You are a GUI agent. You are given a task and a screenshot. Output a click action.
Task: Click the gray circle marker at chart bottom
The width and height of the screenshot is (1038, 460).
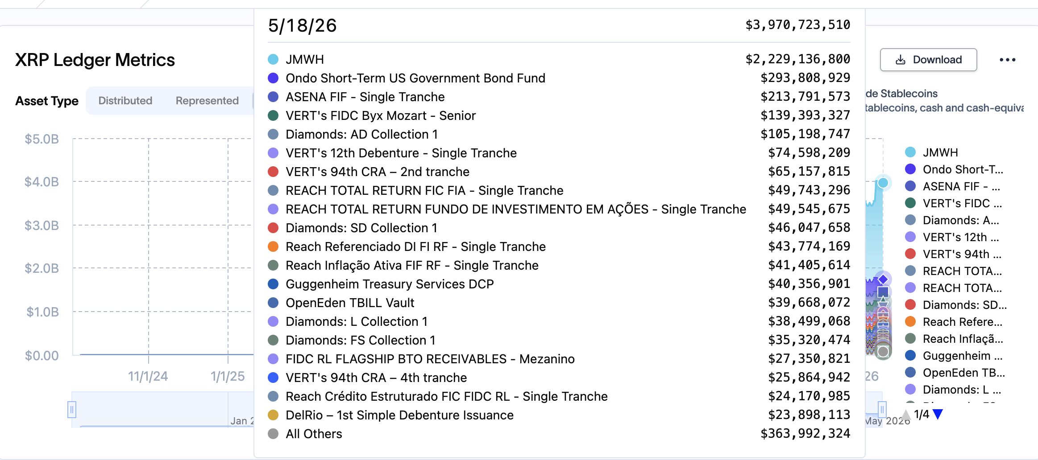pyautogui.click(x=883, y=352)
